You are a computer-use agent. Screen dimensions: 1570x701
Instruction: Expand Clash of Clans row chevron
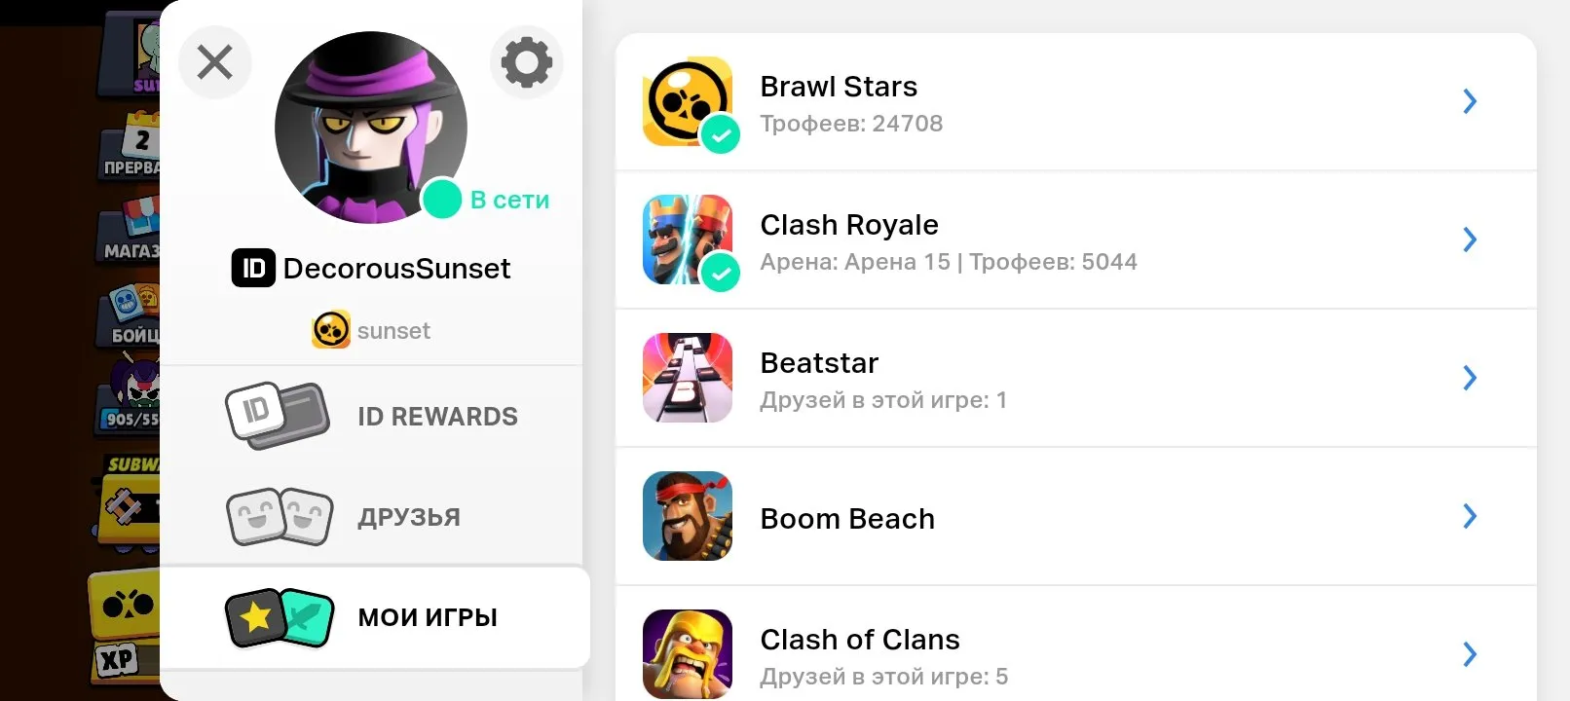click(x=1470, y=654)
